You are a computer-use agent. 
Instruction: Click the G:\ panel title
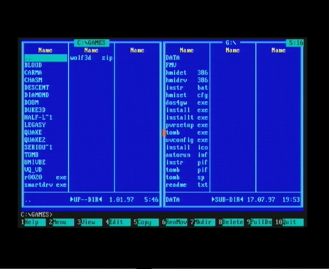(x=231, y=43)
